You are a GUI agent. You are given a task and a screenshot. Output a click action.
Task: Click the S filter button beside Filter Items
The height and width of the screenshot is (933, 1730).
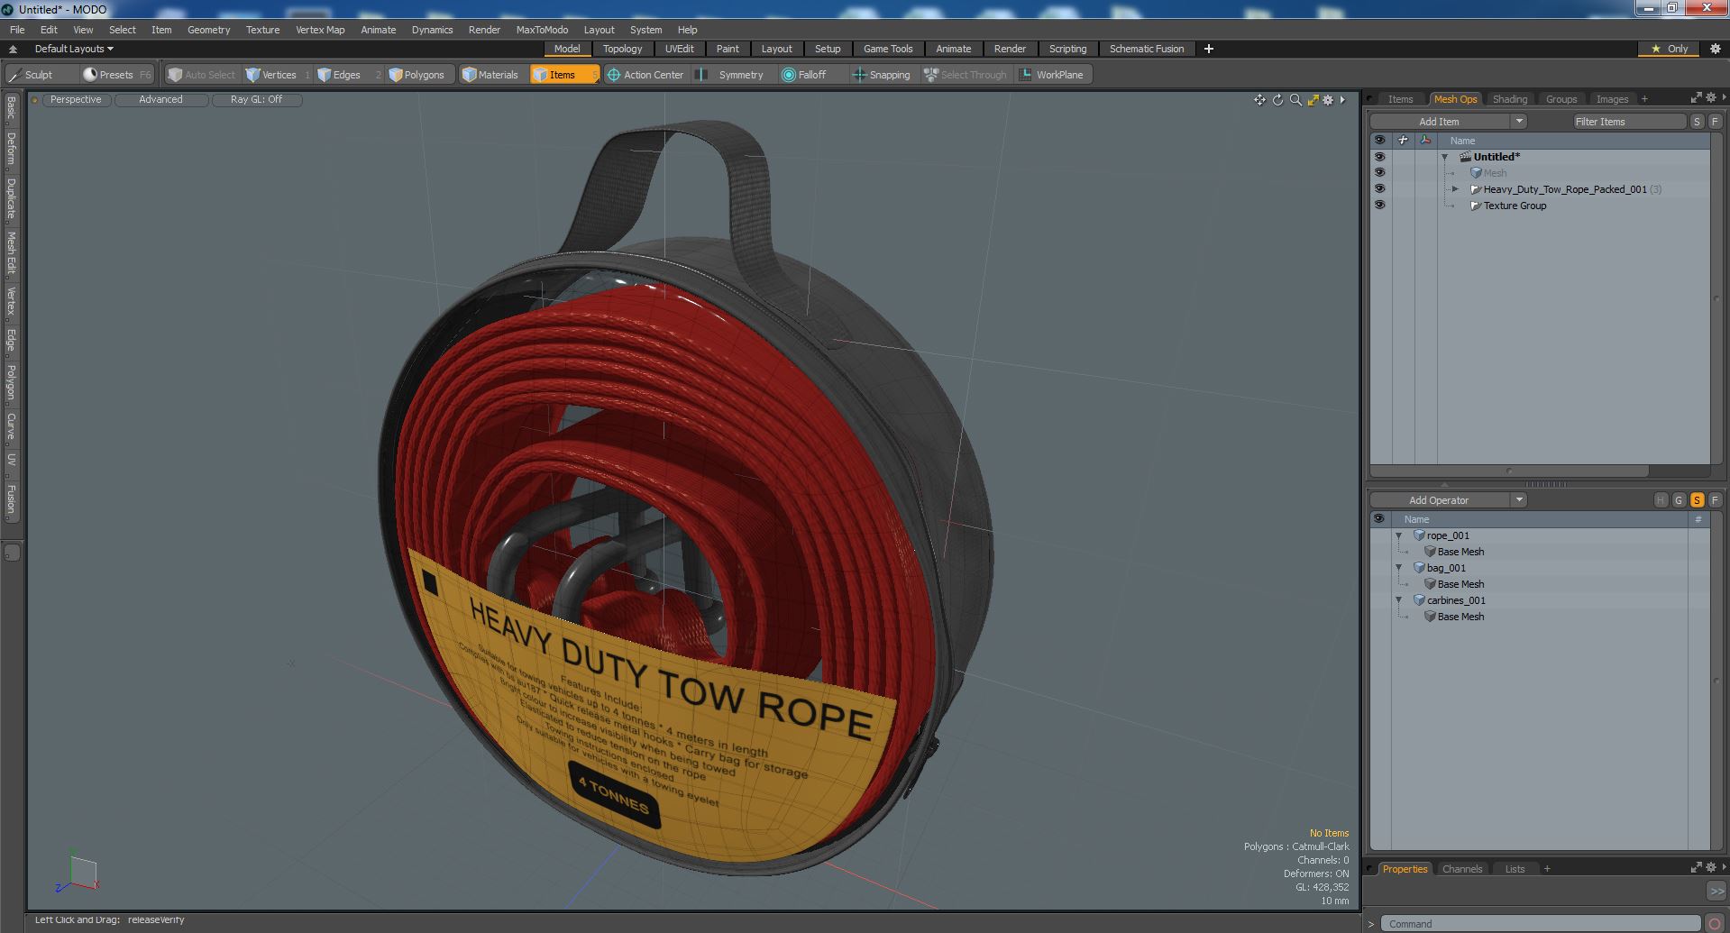(1697, 122)
